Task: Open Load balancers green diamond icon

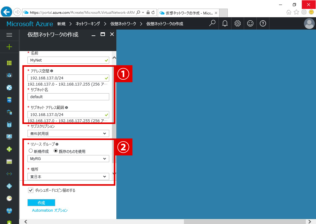Action: click(x=9, y=149)
